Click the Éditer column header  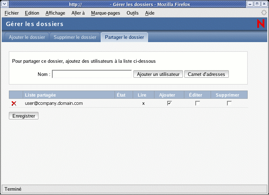[x=197, y=95]
